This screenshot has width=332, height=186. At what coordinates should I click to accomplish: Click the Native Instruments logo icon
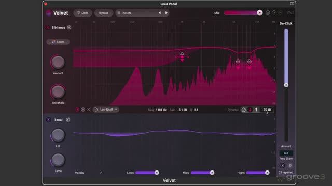coord(290,13)
